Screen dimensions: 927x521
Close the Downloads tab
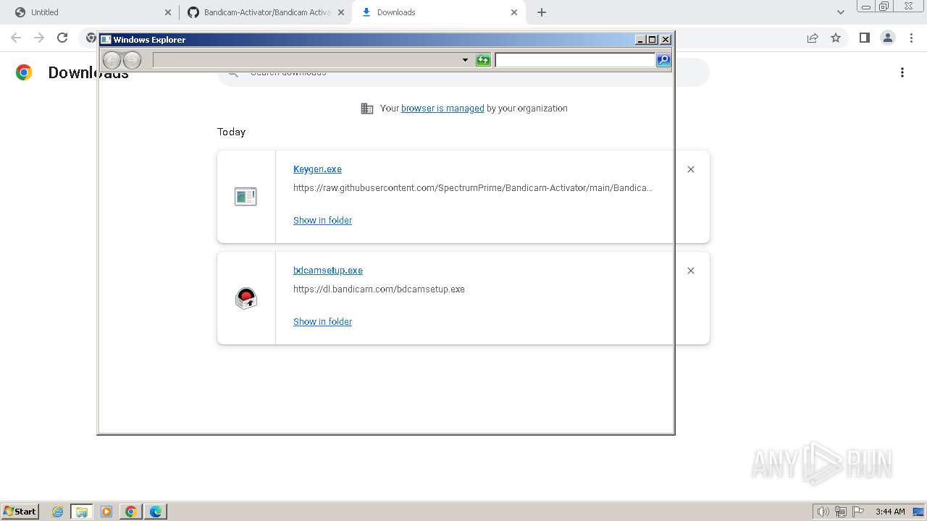(514, 12)
